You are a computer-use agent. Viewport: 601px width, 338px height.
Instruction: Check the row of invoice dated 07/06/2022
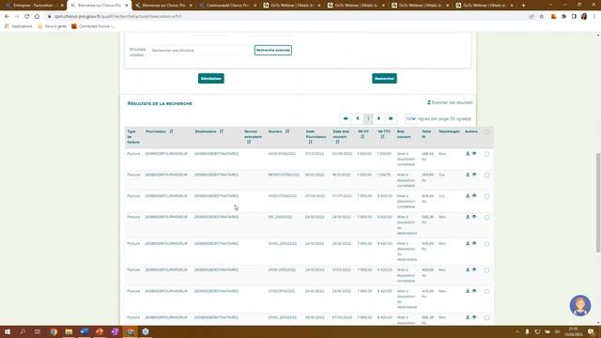pos(486,196)
